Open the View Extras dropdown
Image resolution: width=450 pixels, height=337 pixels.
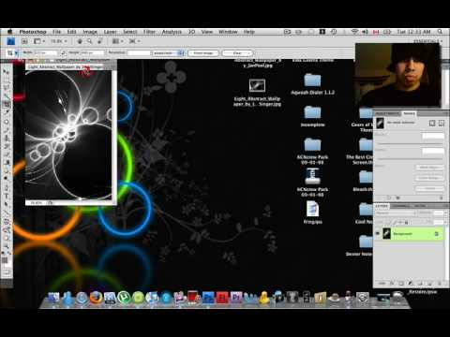38,41
